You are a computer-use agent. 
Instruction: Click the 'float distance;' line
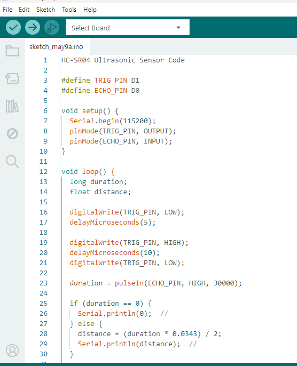pyautogui.click(x=100, y=192)
